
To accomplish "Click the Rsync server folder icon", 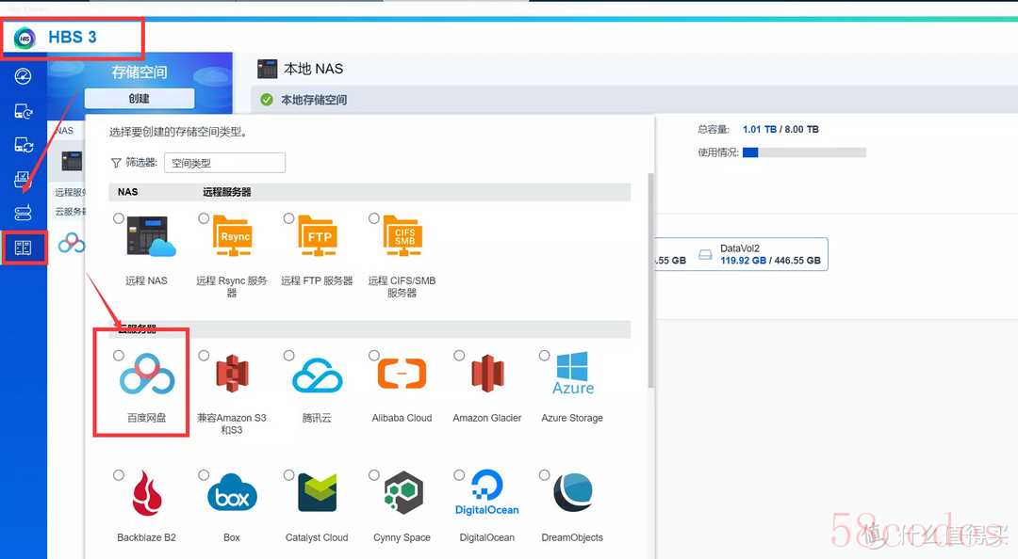I will [232, 235].
